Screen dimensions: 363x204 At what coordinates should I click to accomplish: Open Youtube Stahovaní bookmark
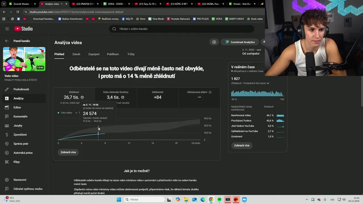pos(178,19)
